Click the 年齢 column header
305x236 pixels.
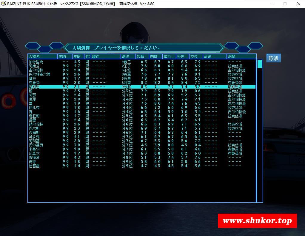coord(78,56)
